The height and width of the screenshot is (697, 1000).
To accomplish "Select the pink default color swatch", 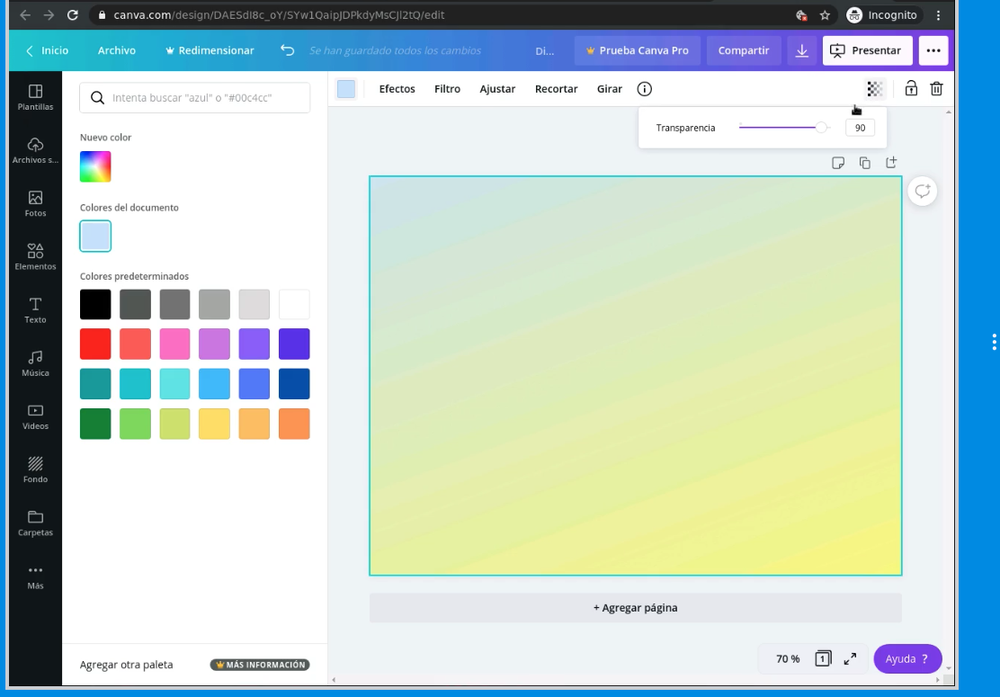I will pyautogui.click(x=174, y=344).
